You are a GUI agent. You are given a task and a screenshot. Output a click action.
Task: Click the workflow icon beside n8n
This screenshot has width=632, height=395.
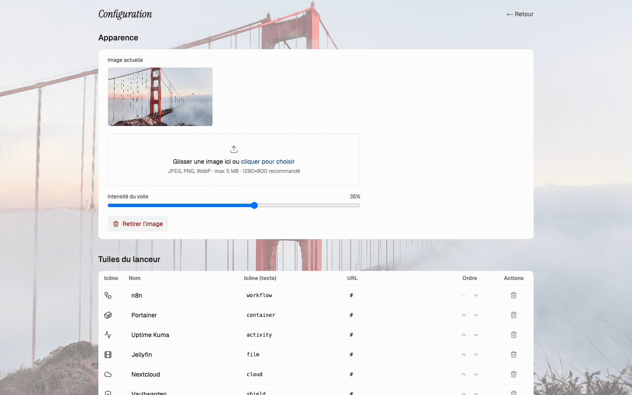(108, 295)
